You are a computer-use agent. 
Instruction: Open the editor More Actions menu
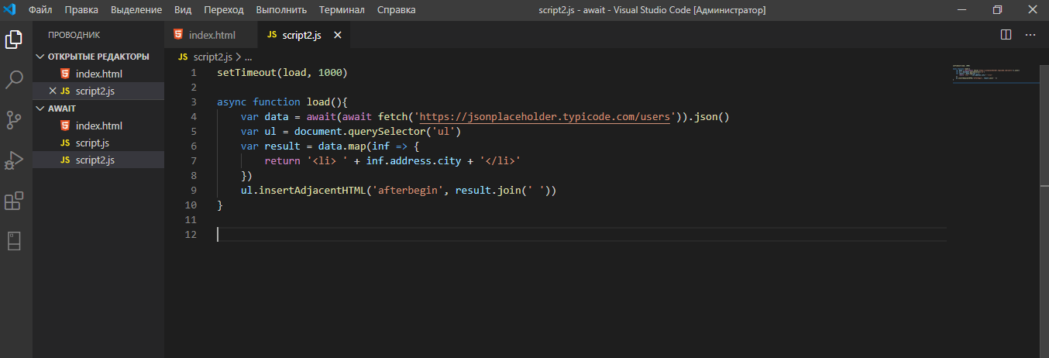tap(1030, 35)
